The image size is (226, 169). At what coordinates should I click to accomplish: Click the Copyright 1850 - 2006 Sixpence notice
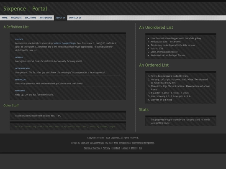point(113,138)
